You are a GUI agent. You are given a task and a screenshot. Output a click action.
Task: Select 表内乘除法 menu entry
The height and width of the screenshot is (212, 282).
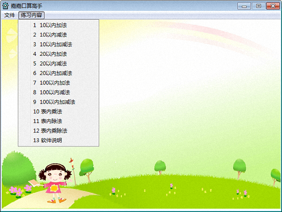pos(52,130)
